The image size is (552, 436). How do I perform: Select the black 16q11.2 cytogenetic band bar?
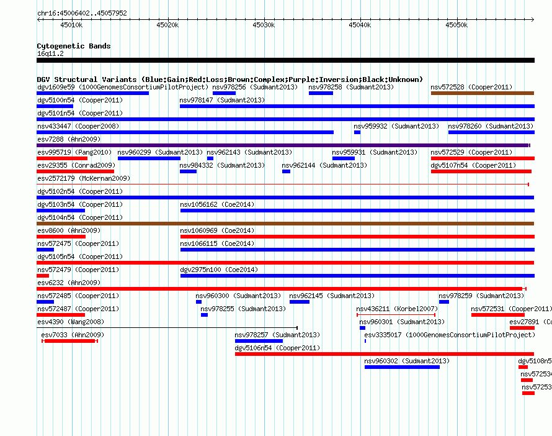[285, 60]
